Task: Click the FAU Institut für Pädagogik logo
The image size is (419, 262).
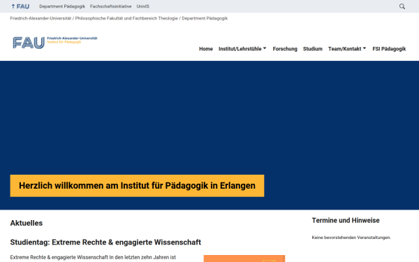Action: (55, 43)
